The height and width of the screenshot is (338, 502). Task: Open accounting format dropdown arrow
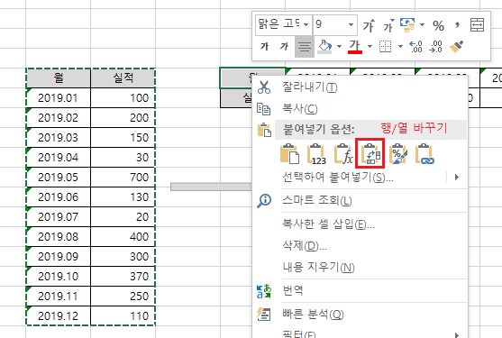(x=423, y=24)
